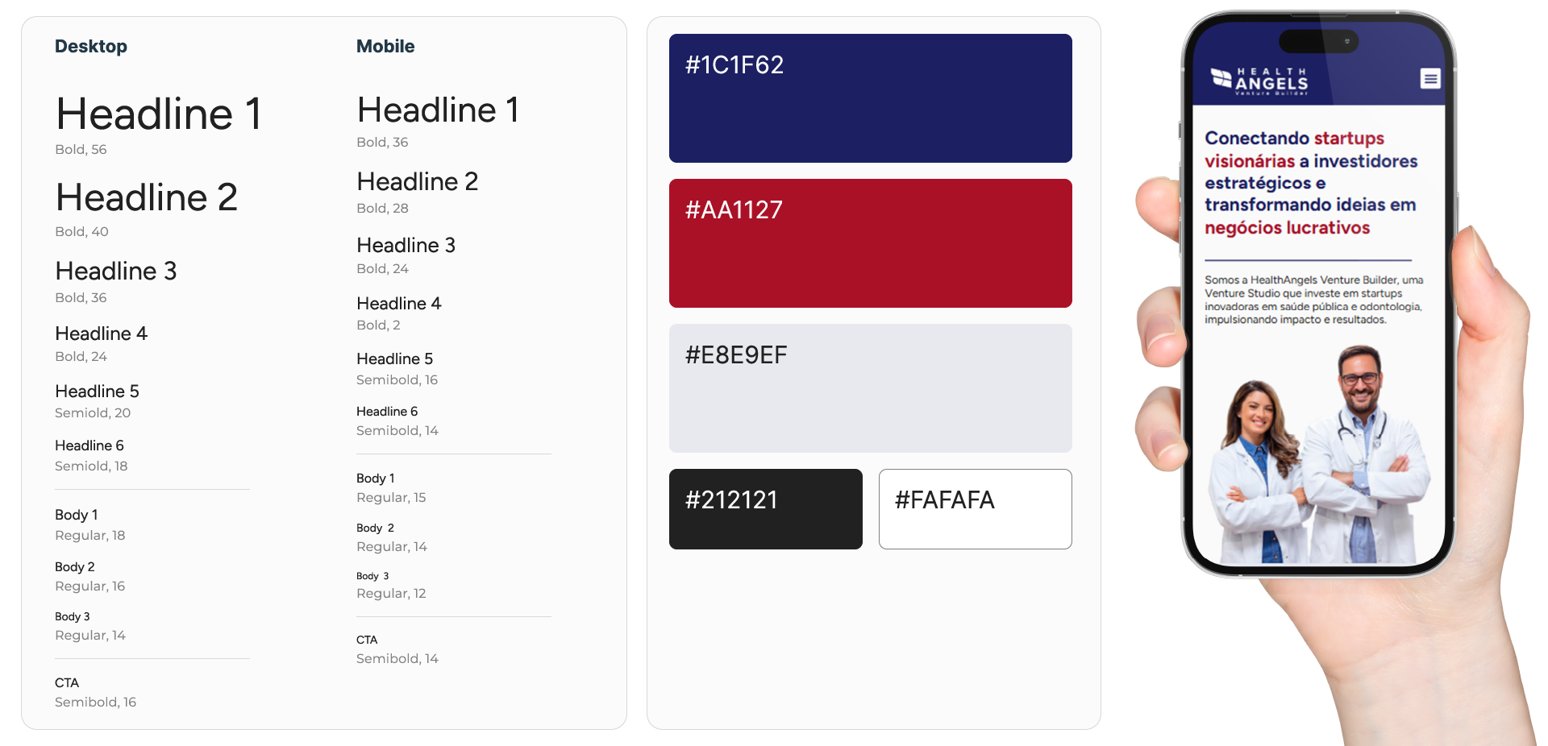Click the desktop CTA text style
Screen dimensions: 1548x746
pos(67,683)
